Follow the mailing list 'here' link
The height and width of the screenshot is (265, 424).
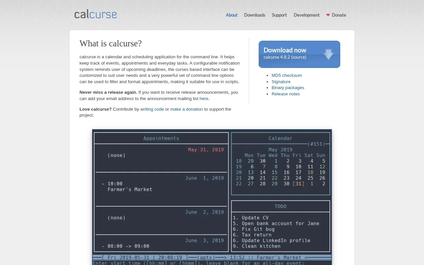(204, 99)
